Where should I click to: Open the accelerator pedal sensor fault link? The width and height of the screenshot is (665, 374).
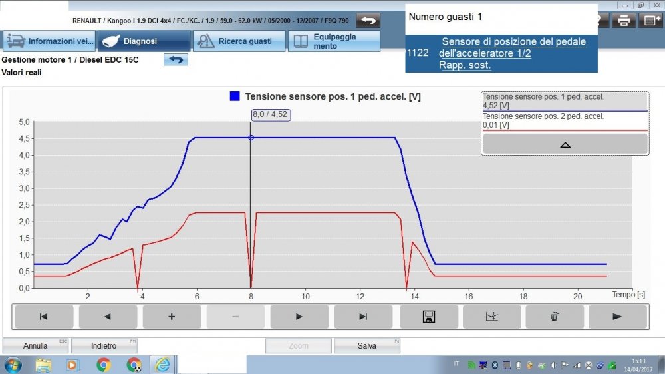tap(513, 53)
